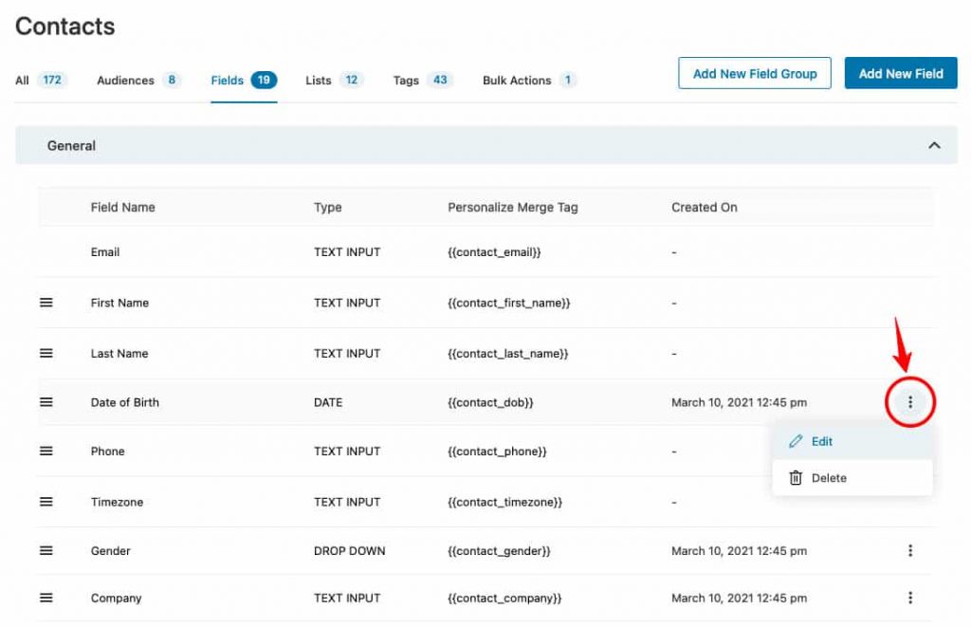Click the Company field name
The height and width of the screenshot is (627, 971).
click(x=116, y=599)
